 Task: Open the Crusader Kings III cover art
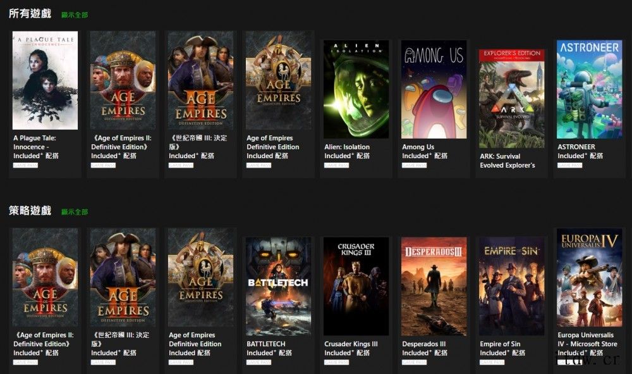coord(356,286)
